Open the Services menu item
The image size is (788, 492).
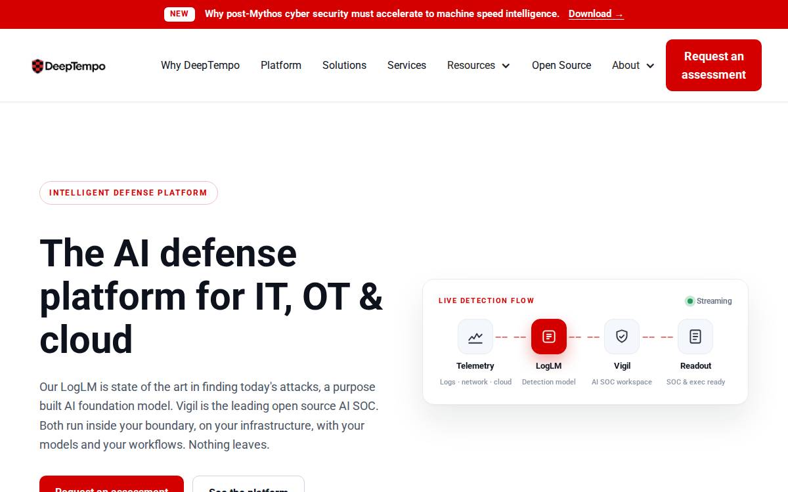(x=406, y=65)
